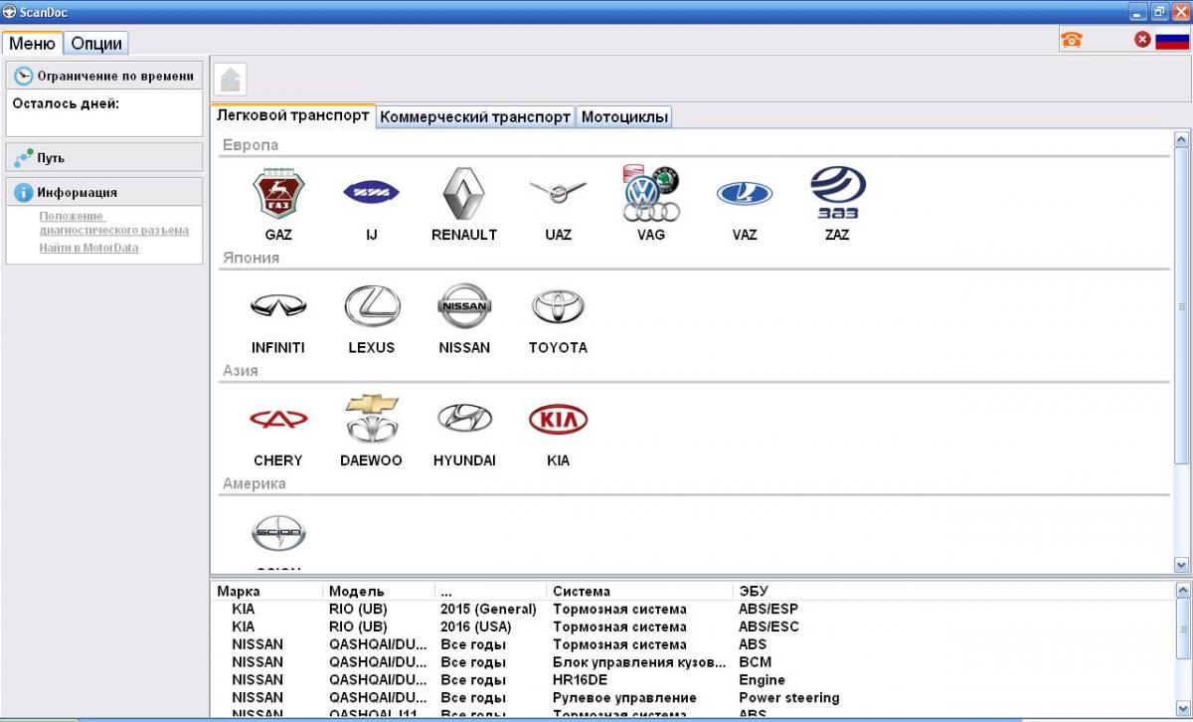
Task: Select the Легковой транспорт tab
Action: coord(293,115)
